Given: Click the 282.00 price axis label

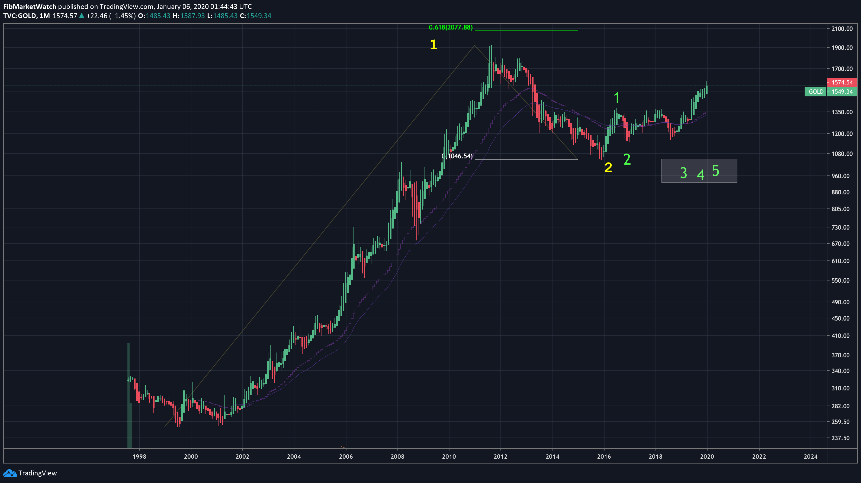Looking at the screenshot, I should (840, 406).
